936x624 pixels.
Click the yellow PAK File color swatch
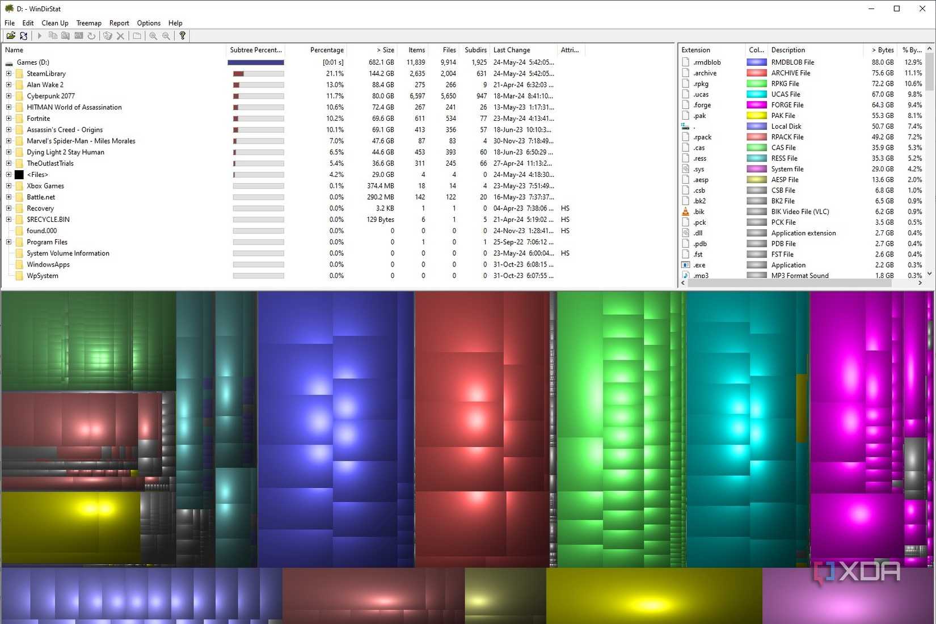tap(757, 116)
